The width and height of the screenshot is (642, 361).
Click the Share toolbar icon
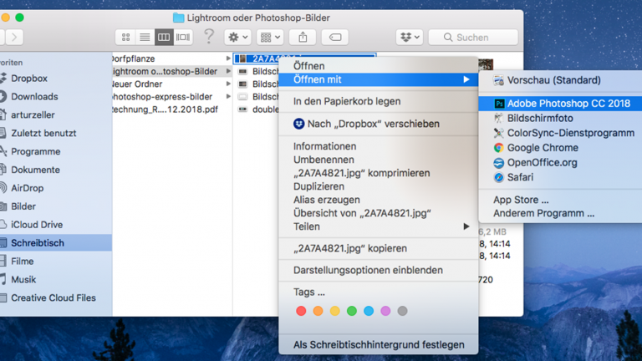point(303,38)
